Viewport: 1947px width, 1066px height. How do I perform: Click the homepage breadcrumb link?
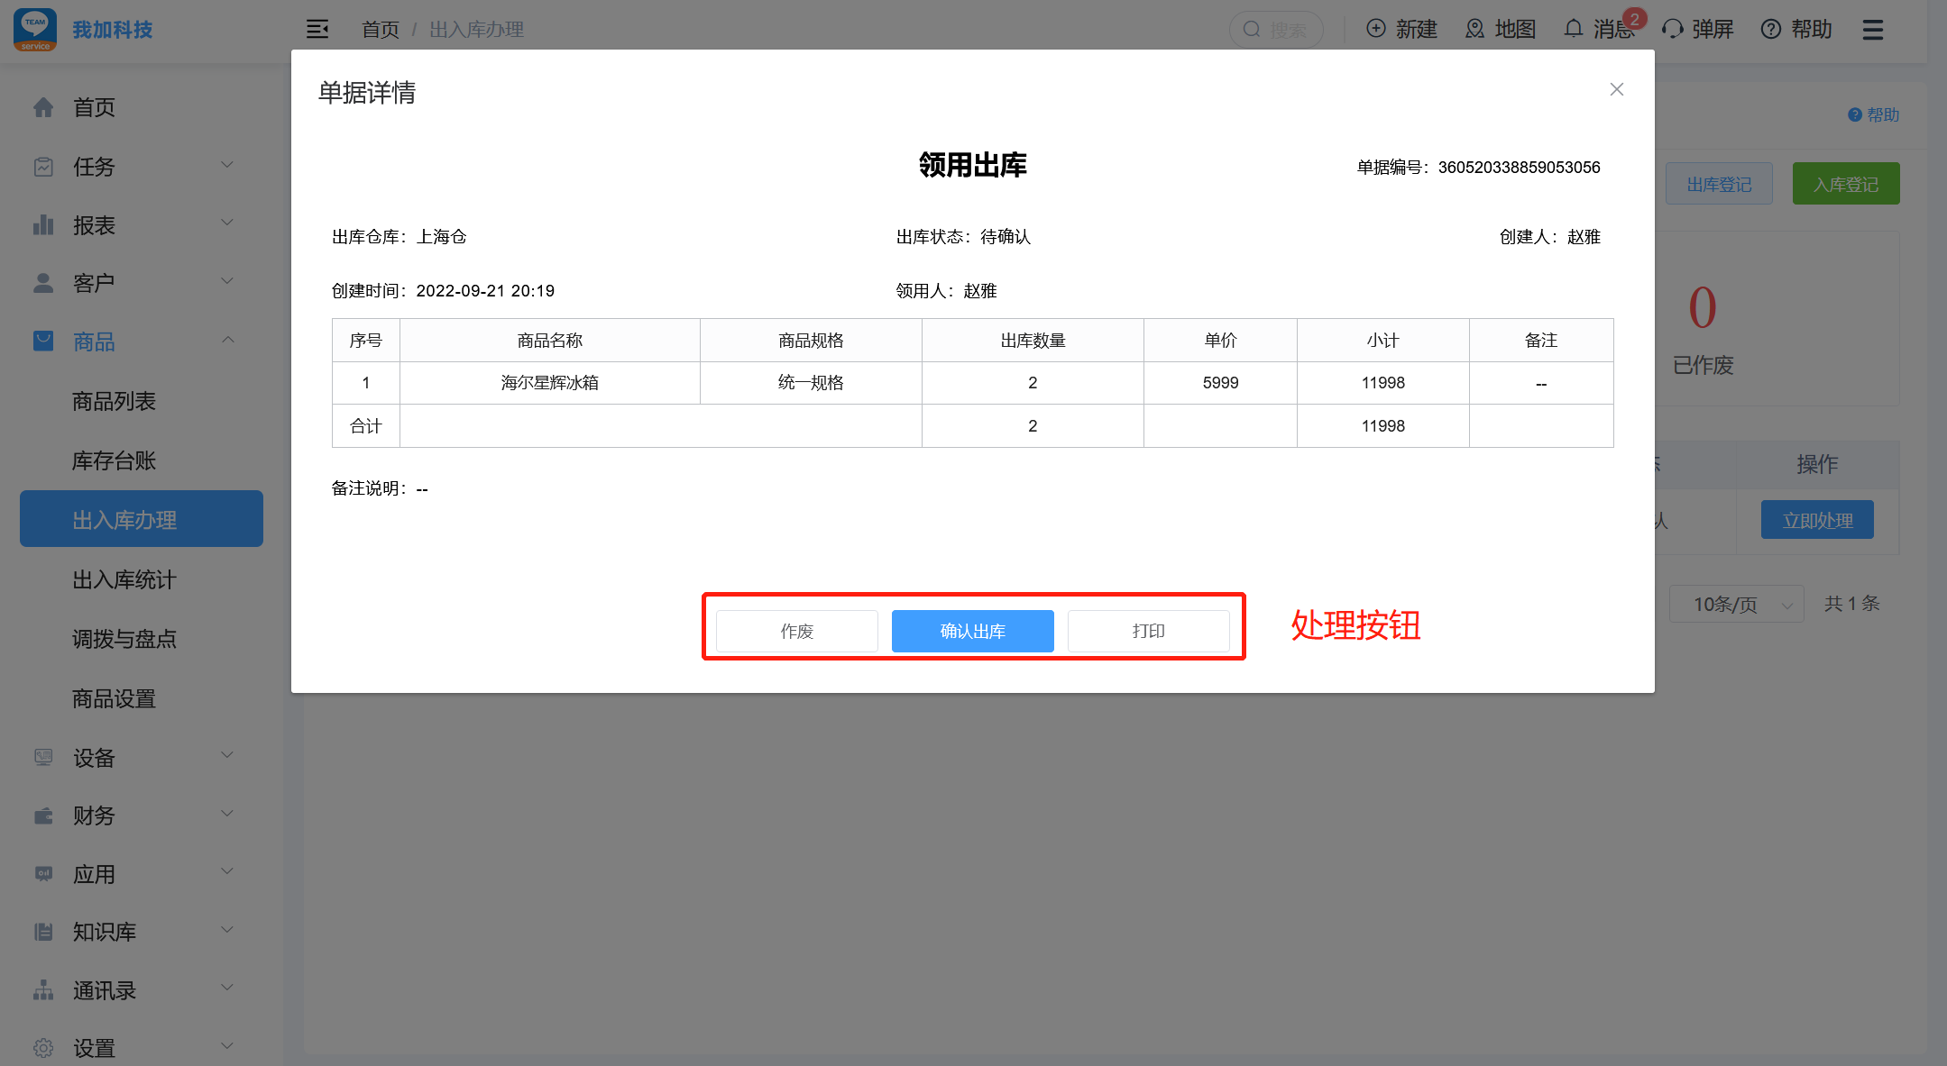tap(380, 30)
